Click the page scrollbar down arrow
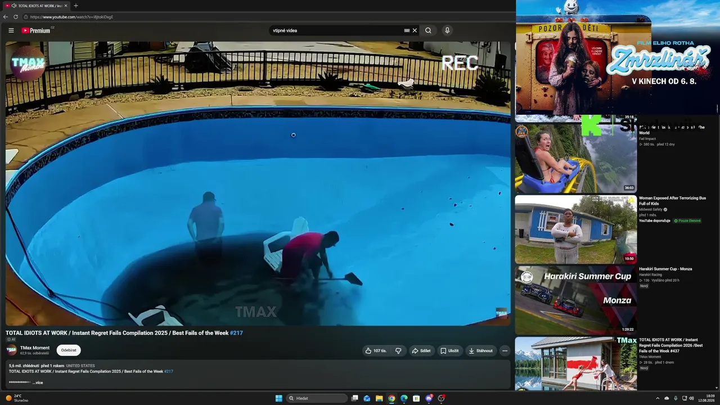Screen dimensions: 720x405 (717, 388)
